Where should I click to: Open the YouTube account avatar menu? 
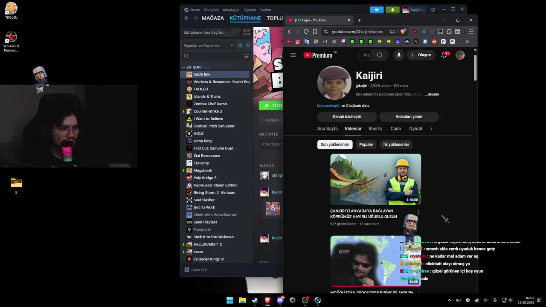[460, 55]
